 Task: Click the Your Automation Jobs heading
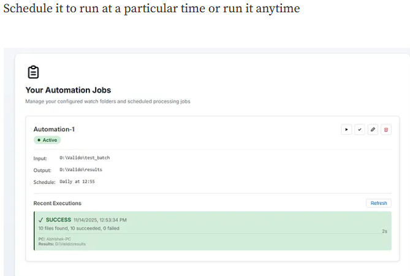click(68, 90)
